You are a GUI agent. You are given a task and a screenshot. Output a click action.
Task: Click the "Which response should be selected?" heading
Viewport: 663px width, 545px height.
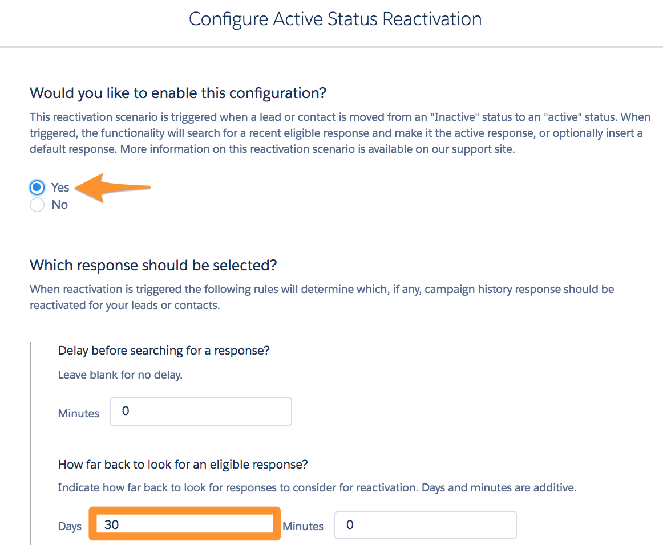point(153,265)
